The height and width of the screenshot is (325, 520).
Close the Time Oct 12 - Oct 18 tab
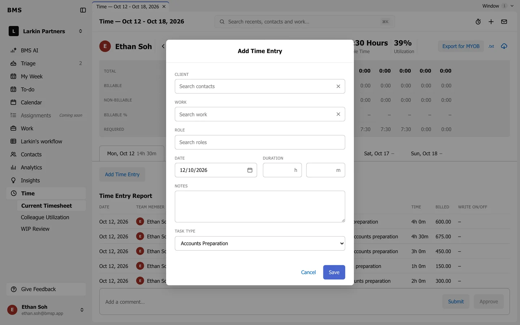click(164, 6)
